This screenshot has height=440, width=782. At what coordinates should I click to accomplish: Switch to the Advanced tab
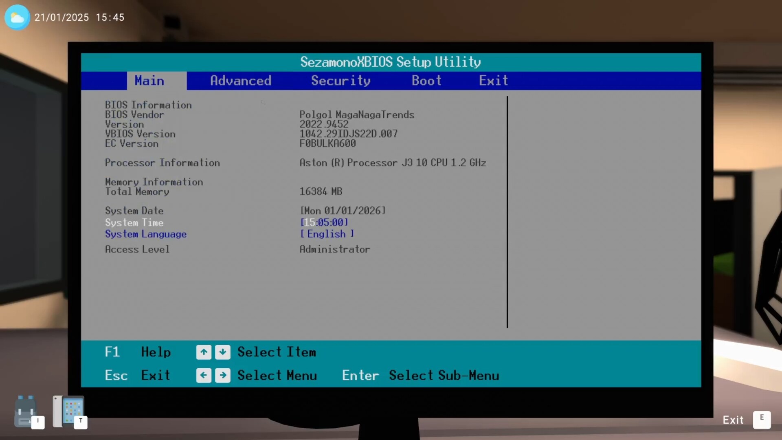coord(240,81)
